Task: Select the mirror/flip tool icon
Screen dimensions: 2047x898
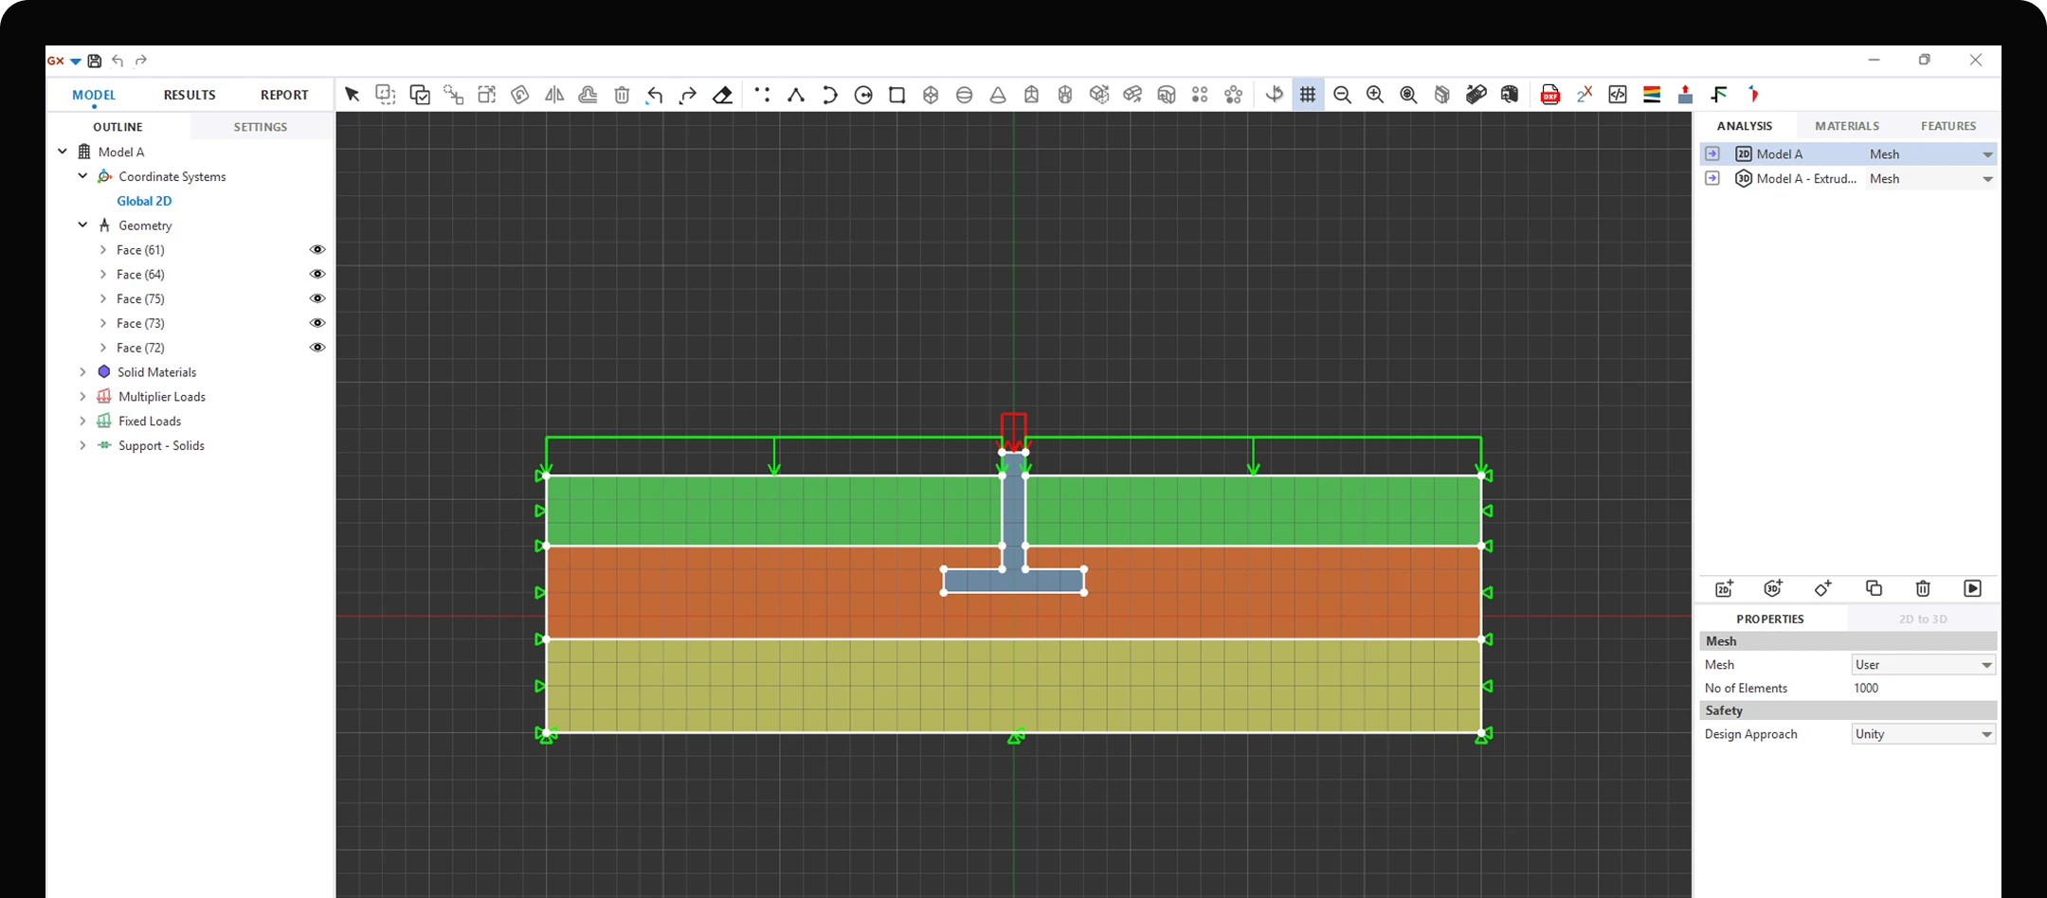Action: coord(554,95)
